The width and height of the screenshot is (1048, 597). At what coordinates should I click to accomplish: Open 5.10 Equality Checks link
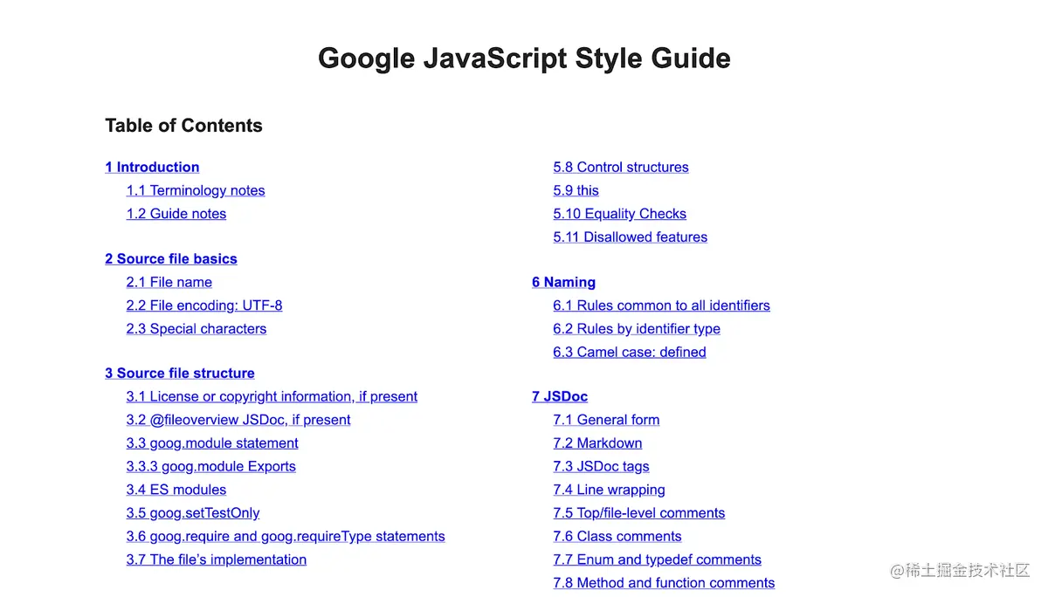pos(620,214)
